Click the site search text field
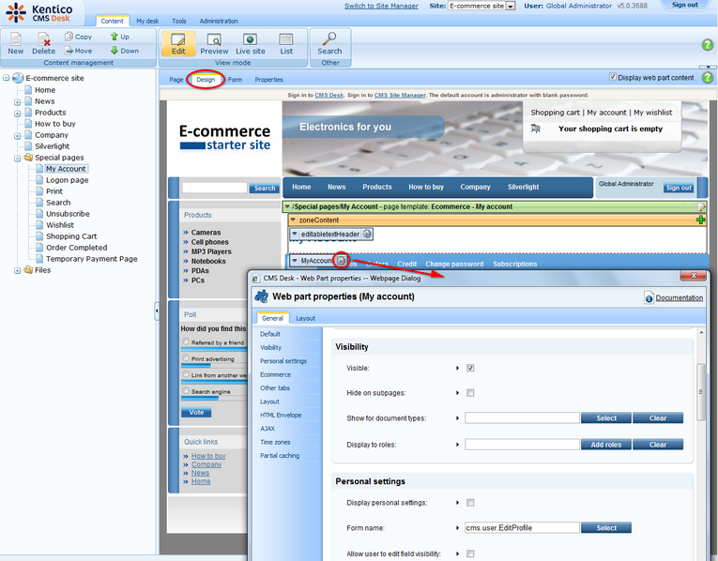The height and width of the screenshot is (561, 718). [x=214, y=188]
